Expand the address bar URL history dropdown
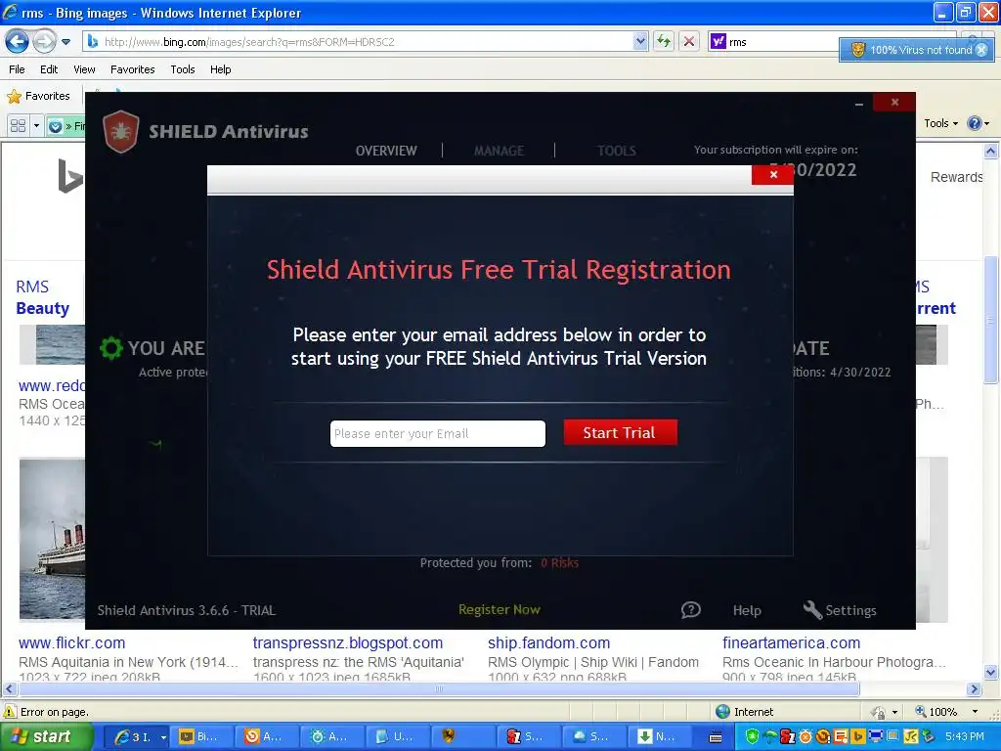The width and height of the screenshot is (1001, 751). pyautogui.click(x=640, y=41)
